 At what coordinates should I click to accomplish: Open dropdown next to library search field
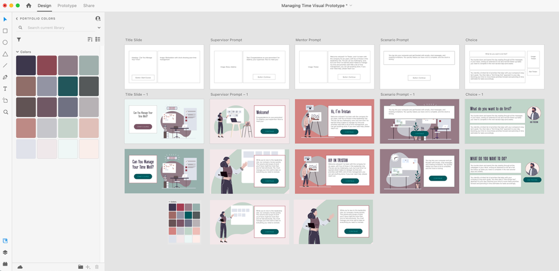pos(99,28)
